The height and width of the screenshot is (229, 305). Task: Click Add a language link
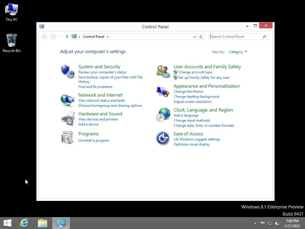pyautogui.click(x=186, y=115)
